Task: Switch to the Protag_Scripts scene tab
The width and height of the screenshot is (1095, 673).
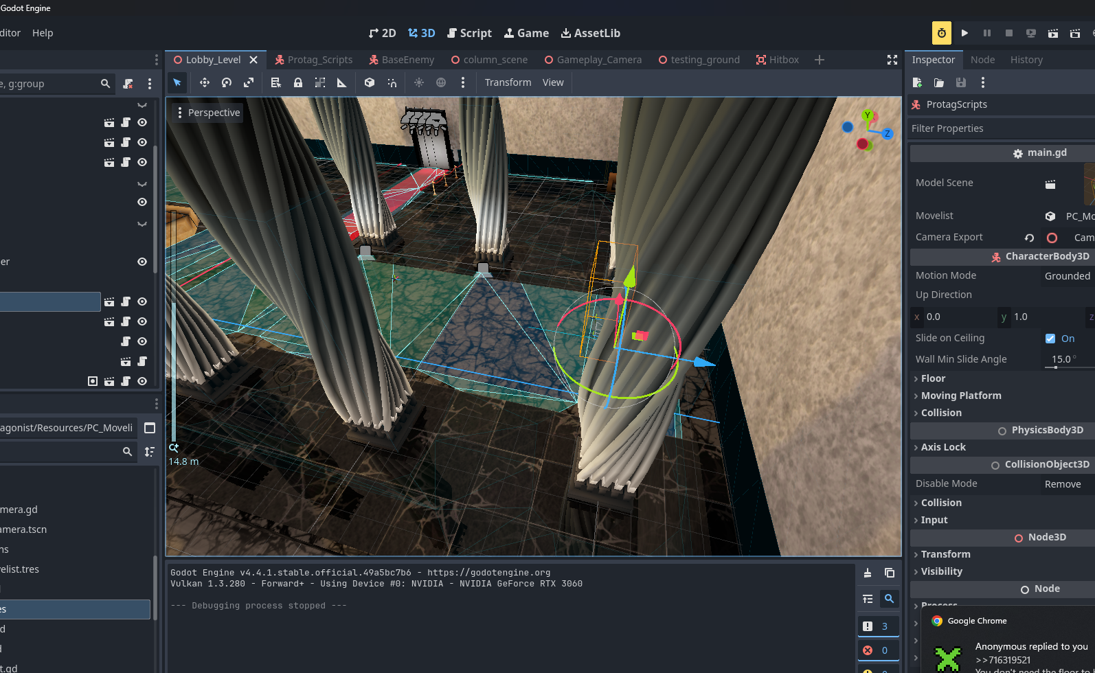Action: click(x=313, y=60)
